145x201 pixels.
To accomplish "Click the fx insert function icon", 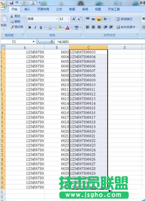I will pos(52,42).
